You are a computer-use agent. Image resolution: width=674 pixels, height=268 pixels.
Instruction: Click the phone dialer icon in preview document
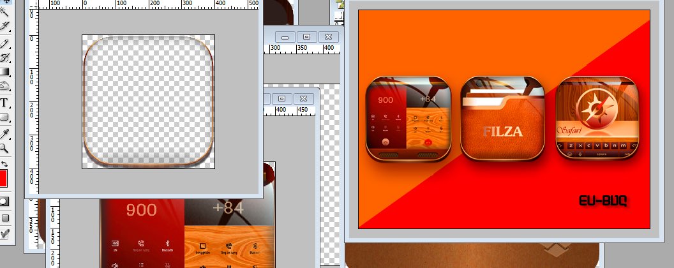408,119
